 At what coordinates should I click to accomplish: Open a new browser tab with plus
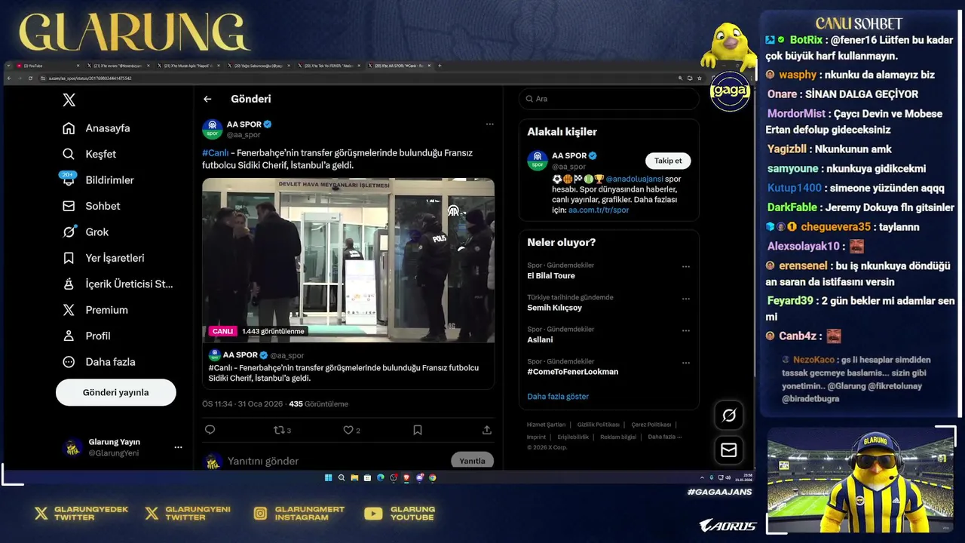(x=440, y=66)
